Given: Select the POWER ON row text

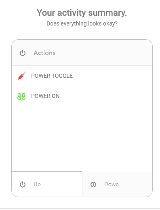Looking at the screenshot, I should [x=45, y=96].
